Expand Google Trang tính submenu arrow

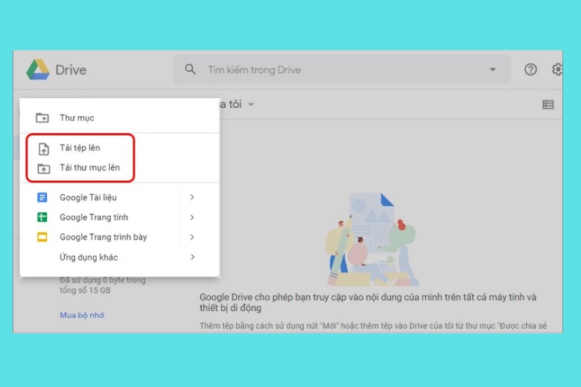[x=192, y=217]
